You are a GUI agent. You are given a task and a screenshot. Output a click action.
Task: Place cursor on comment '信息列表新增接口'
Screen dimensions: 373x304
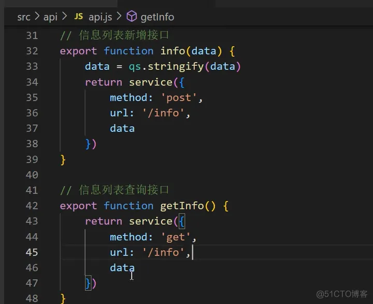[124, 35]
